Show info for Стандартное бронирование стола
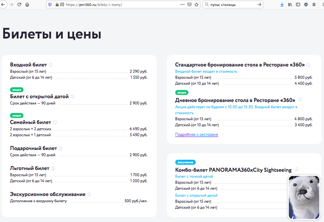 (x=309, y=65)
